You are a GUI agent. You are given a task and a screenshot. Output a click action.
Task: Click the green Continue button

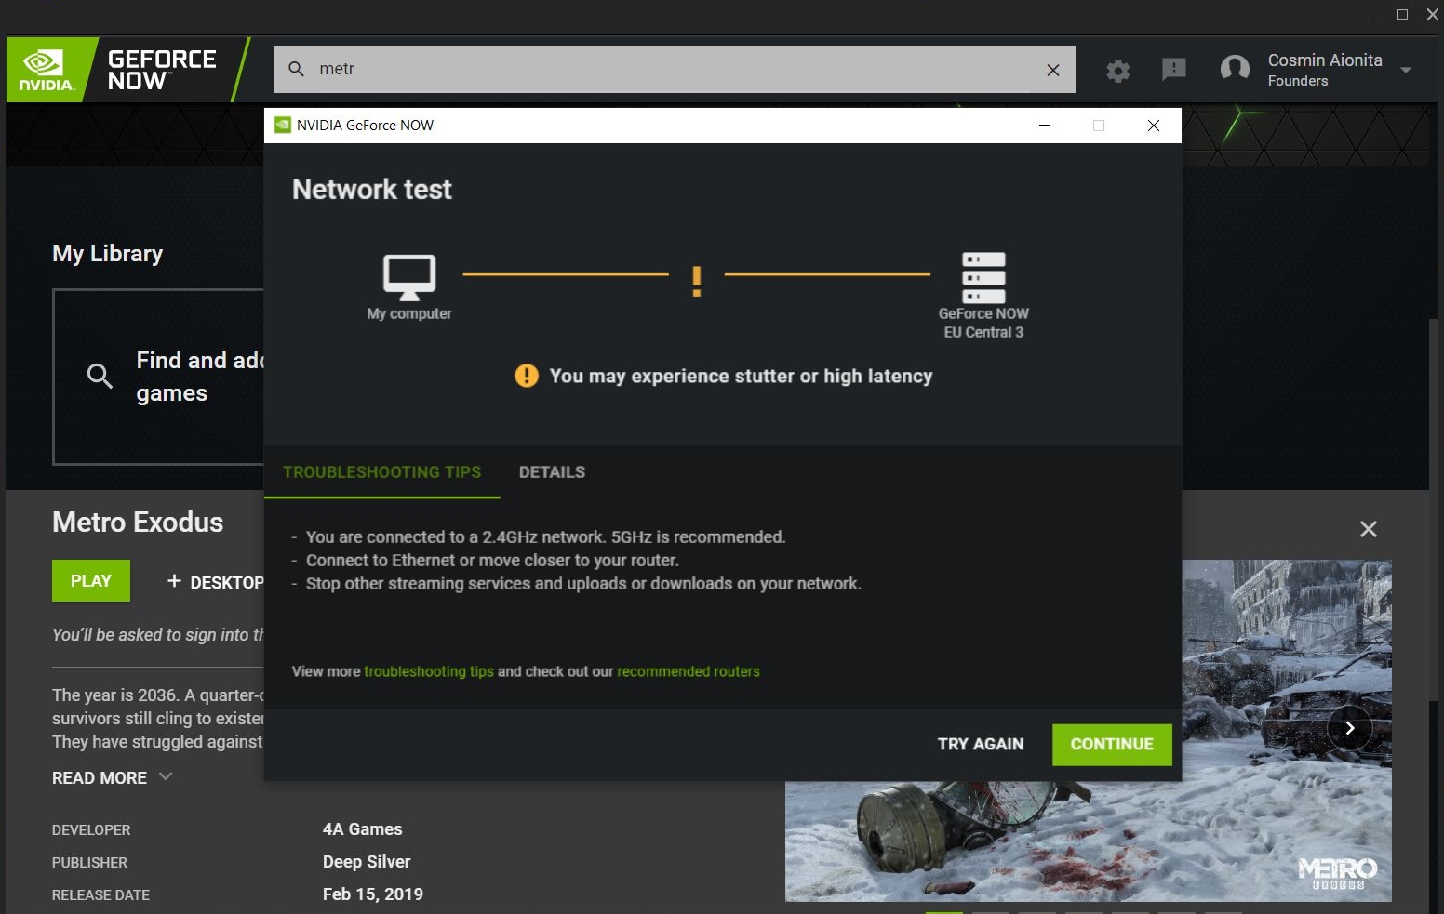click(1112, 745)
